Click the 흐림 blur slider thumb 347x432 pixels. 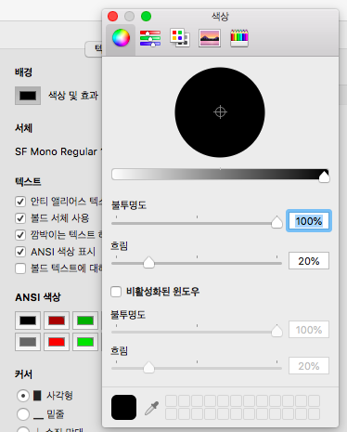(148, 262)
